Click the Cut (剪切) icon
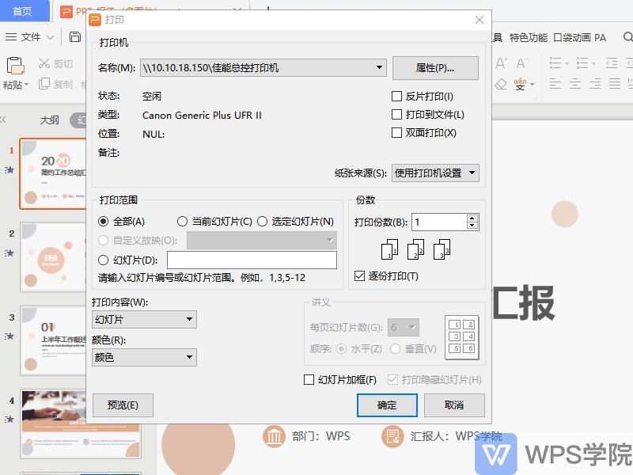Screen dimensions: 633x475 tap(44, 63)
